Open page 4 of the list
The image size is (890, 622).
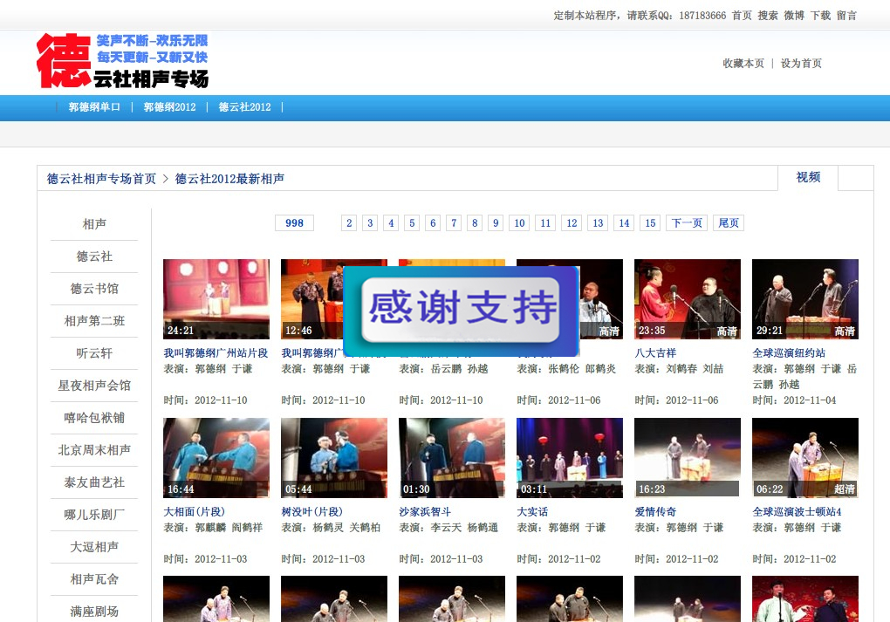[391, 223]
